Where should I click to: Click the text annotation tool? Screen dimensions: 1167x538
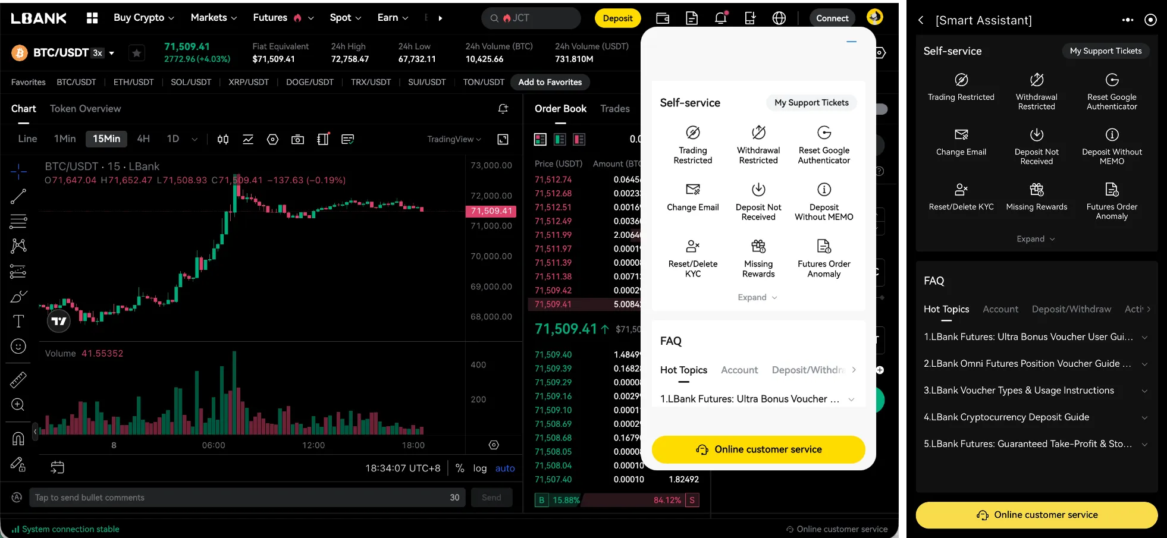pyautogui.click(x=18, y=322)
